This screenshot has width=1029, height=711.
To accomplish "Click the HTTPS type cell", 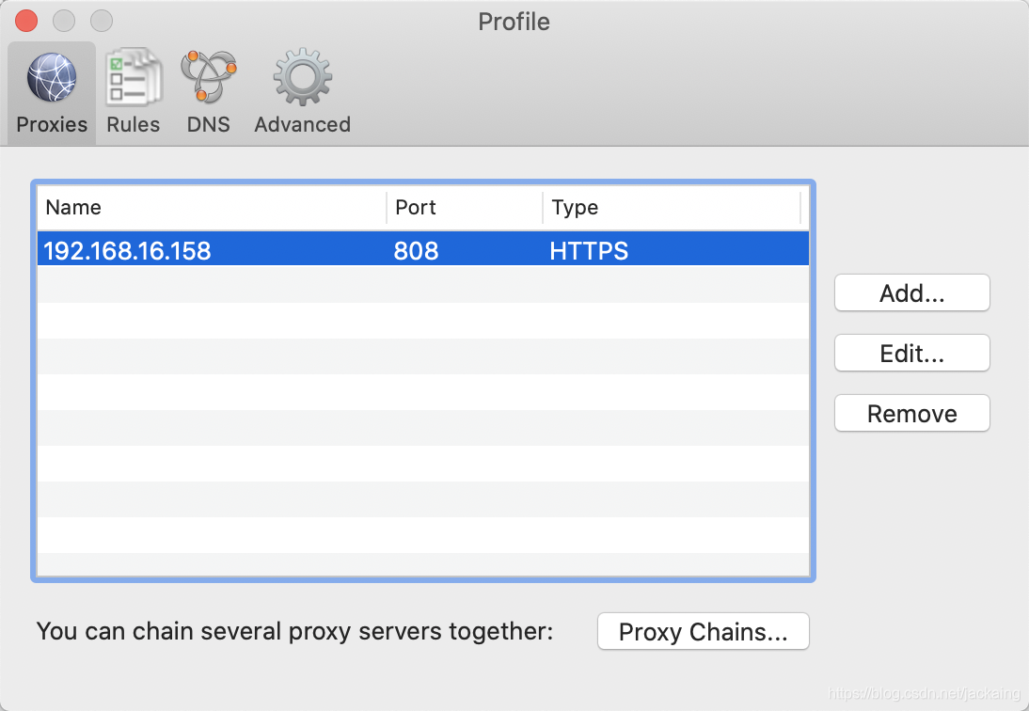I will tap(589, 250).
